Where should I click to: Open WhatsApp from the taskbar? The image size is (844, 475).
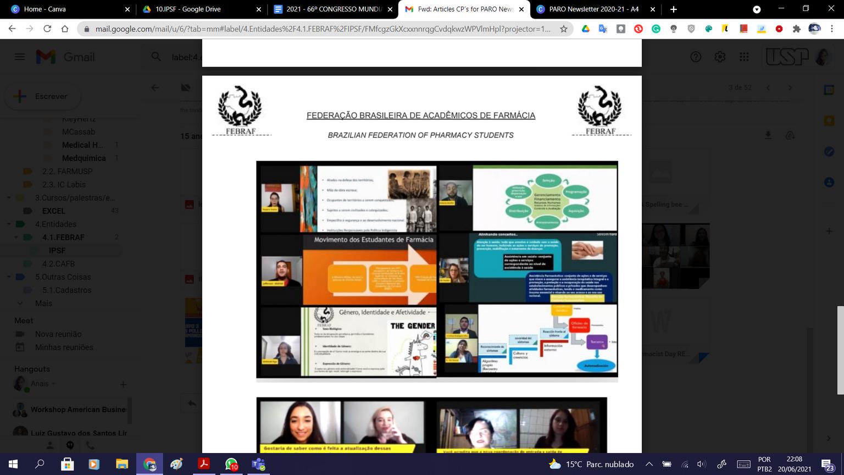[x=232, y=464]
